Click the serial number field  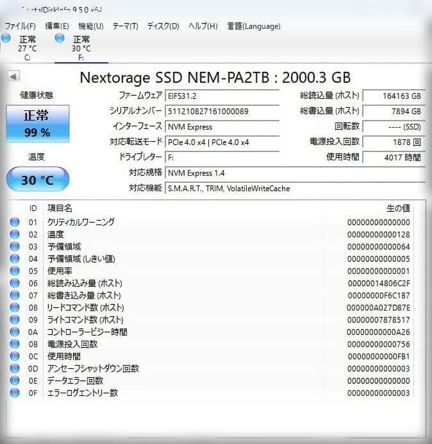(x=222, y=111)
